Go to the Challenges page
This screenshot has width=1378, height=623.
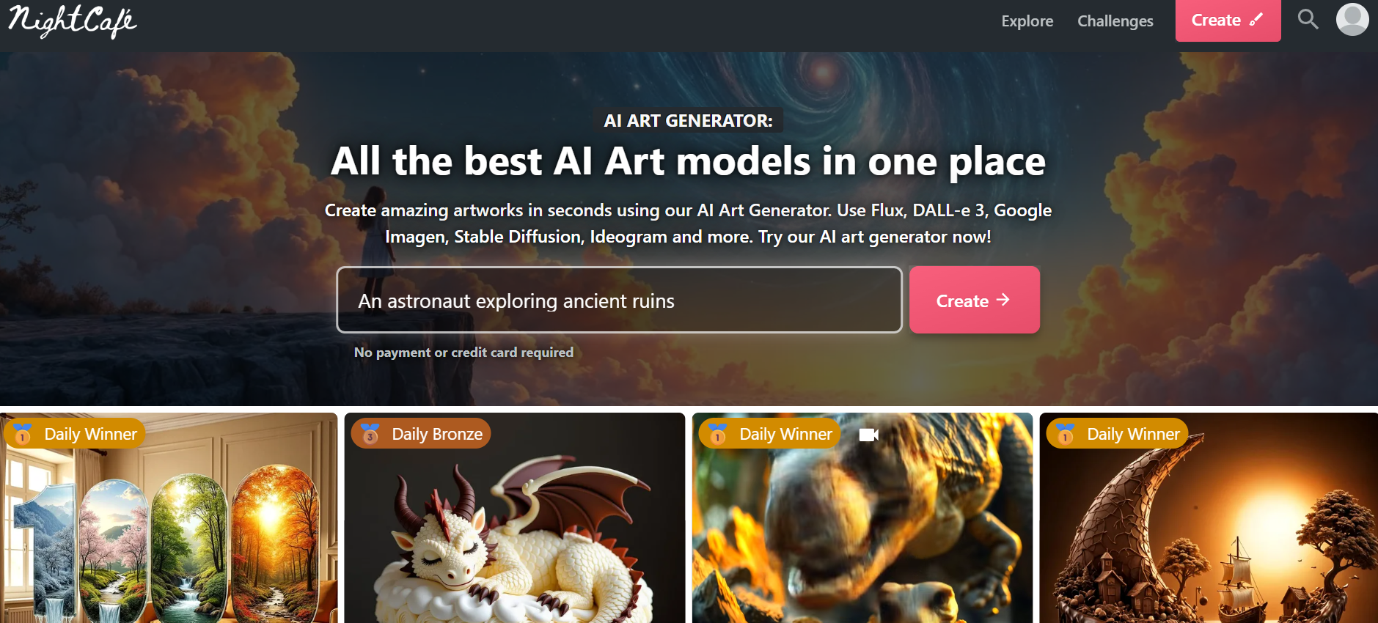[1115, 21]
